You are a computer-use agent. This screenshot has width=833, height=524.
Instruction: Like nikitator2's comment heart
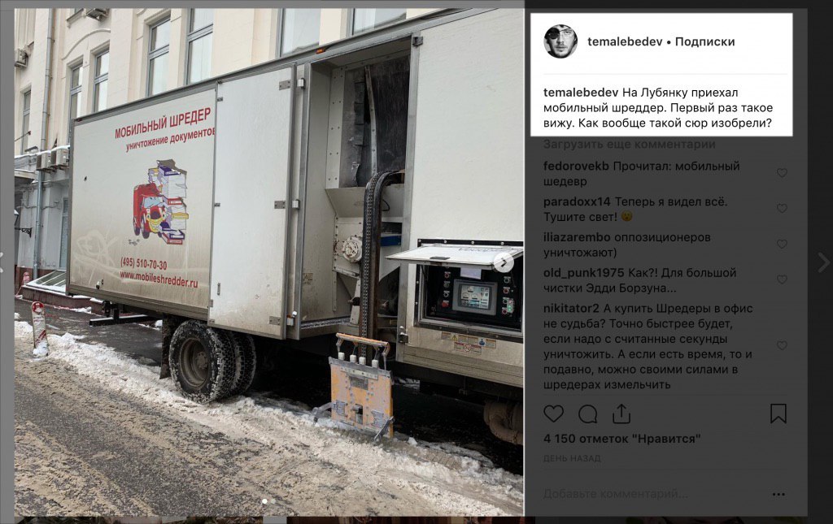[782, 346]
